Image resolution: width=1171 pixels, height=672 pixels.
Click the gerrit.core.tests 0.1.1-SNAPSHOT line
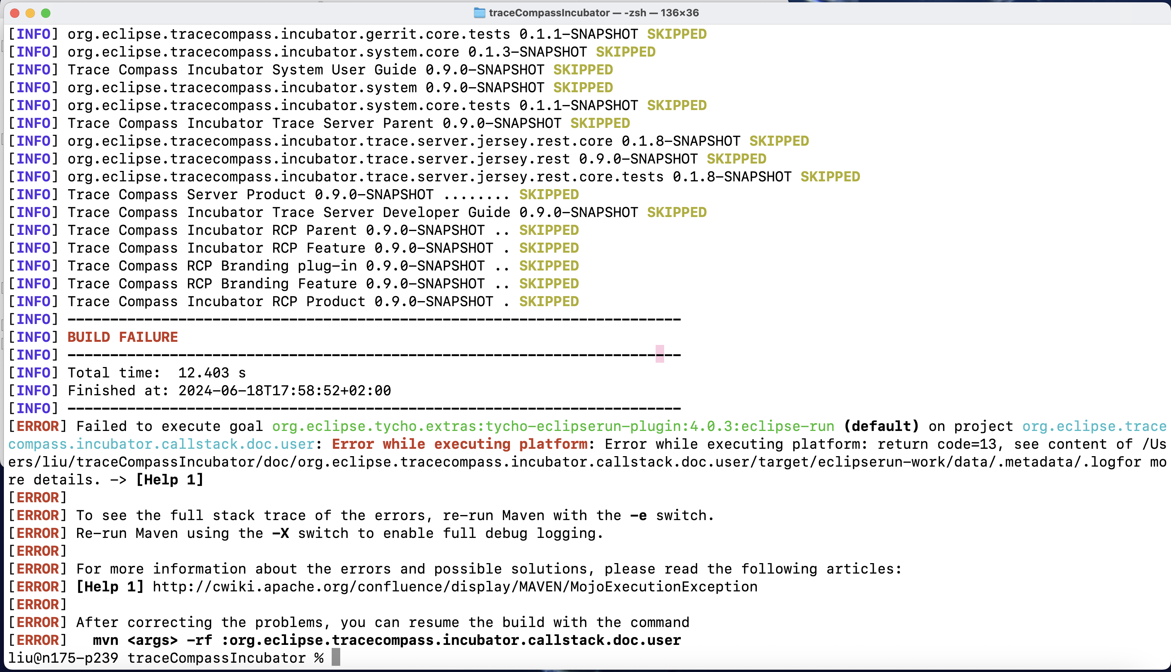(x=358, y=34)
